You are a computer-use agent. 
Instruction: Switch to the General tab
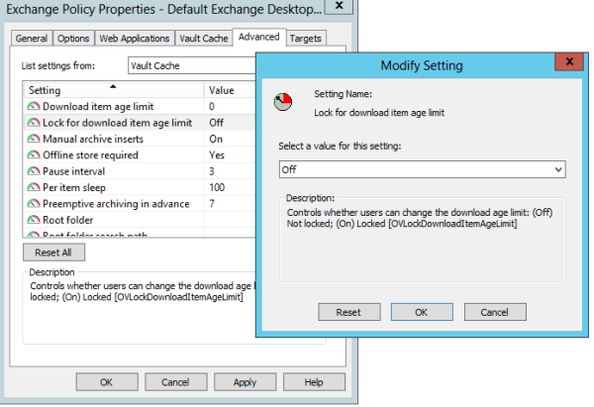[32, 39]
